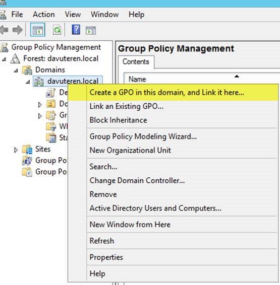
Task: Select Link an Existing GPO from context menu
Action: (126, 106)
